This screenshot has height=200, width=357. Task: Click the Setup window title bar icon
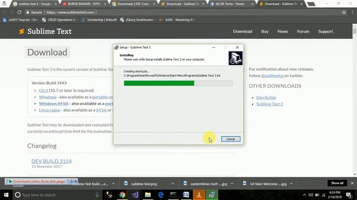click(x=117, y=47)
